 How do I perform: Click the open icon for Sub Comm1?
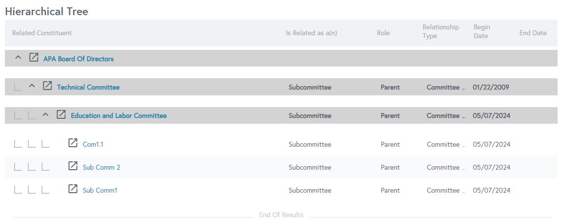73,189
